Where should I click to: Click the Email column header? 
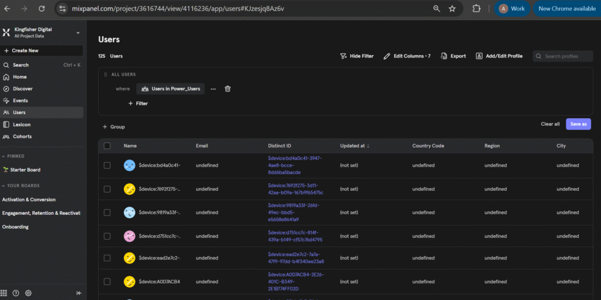202,146
